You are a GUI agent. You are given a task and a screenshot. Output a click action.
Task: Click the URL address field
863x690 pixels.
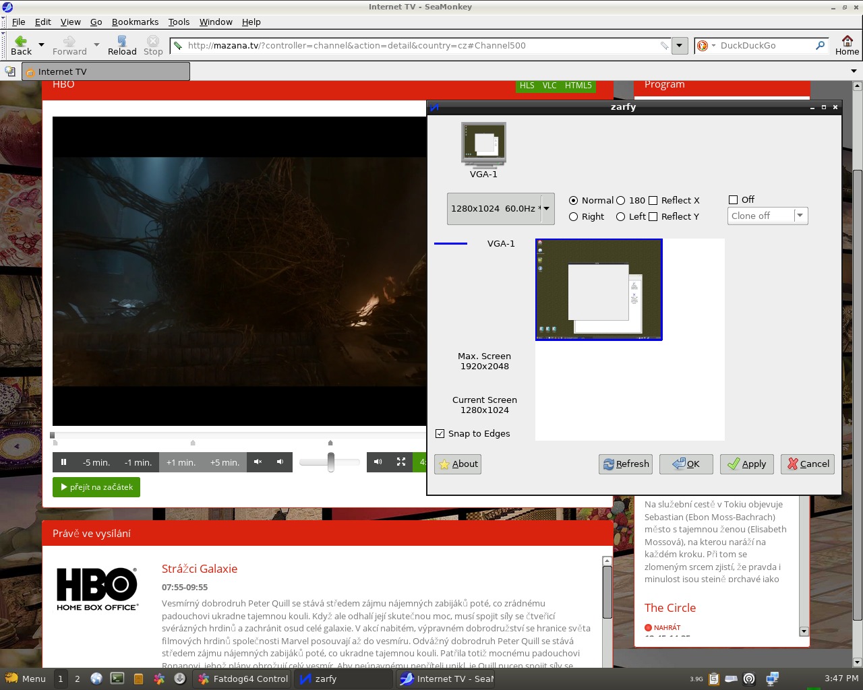(421, 46)
